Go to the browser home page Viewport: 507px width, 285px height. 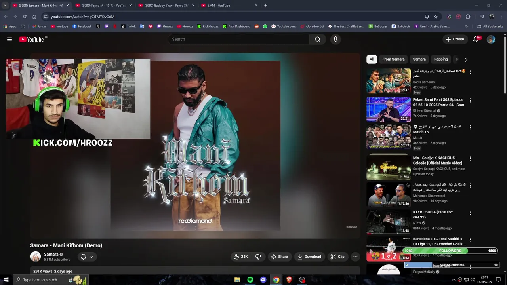point(34,17)
